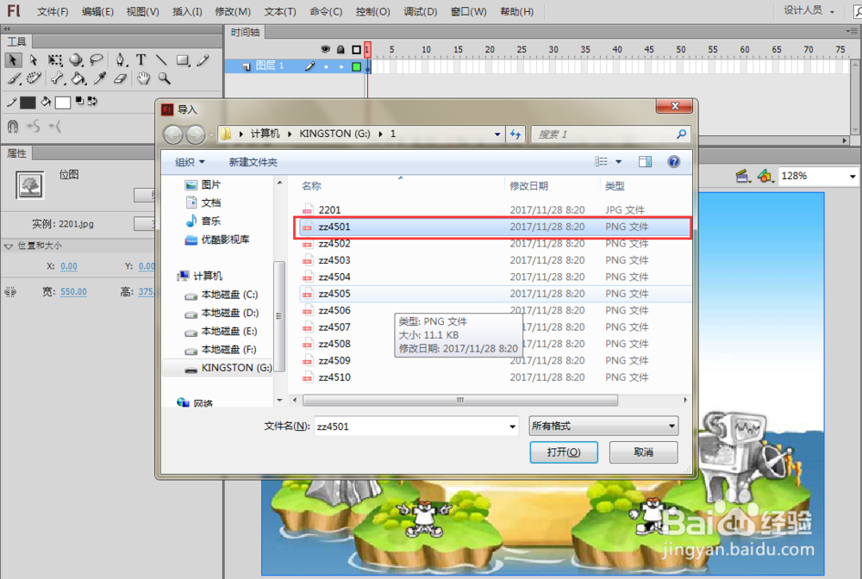Click the 打开(O) button
The width and height of the screenshot is (862, 579).
click(564, 452)
